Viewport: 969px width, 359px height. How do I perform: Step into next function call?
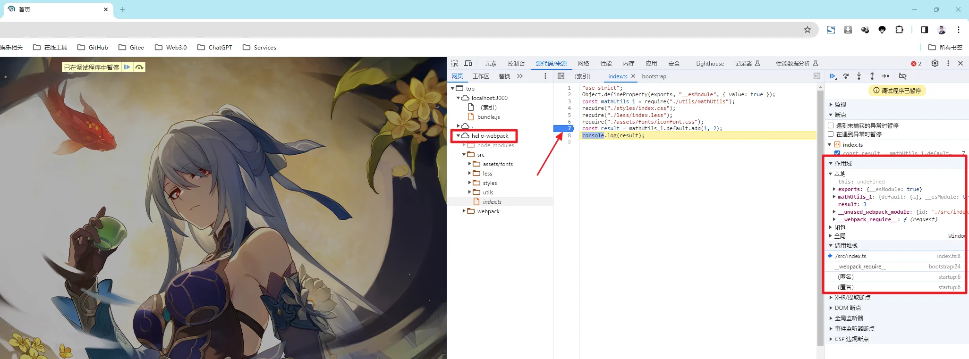(x=859, y=76)
